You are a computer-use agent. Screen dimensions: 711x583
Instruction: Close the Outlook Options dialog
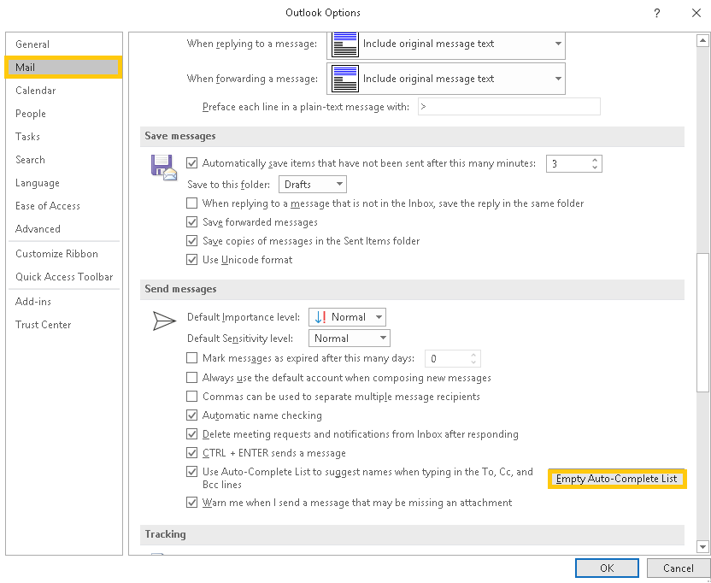[x=696, y=13]
